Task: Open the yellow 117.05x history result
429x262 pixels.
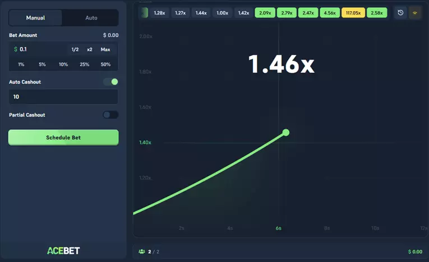Action: (353, 13)
